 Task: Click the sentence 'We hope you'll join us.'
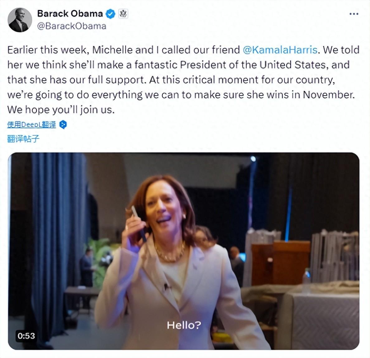(61, 110)
